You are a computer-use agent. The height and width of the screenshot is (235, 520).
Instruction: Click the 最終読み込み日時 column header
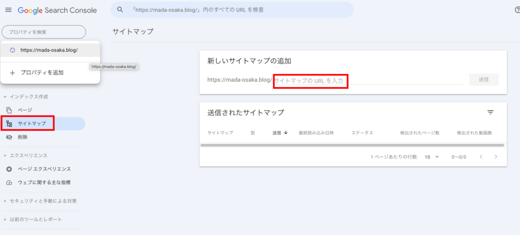click(x=316, y=133)
